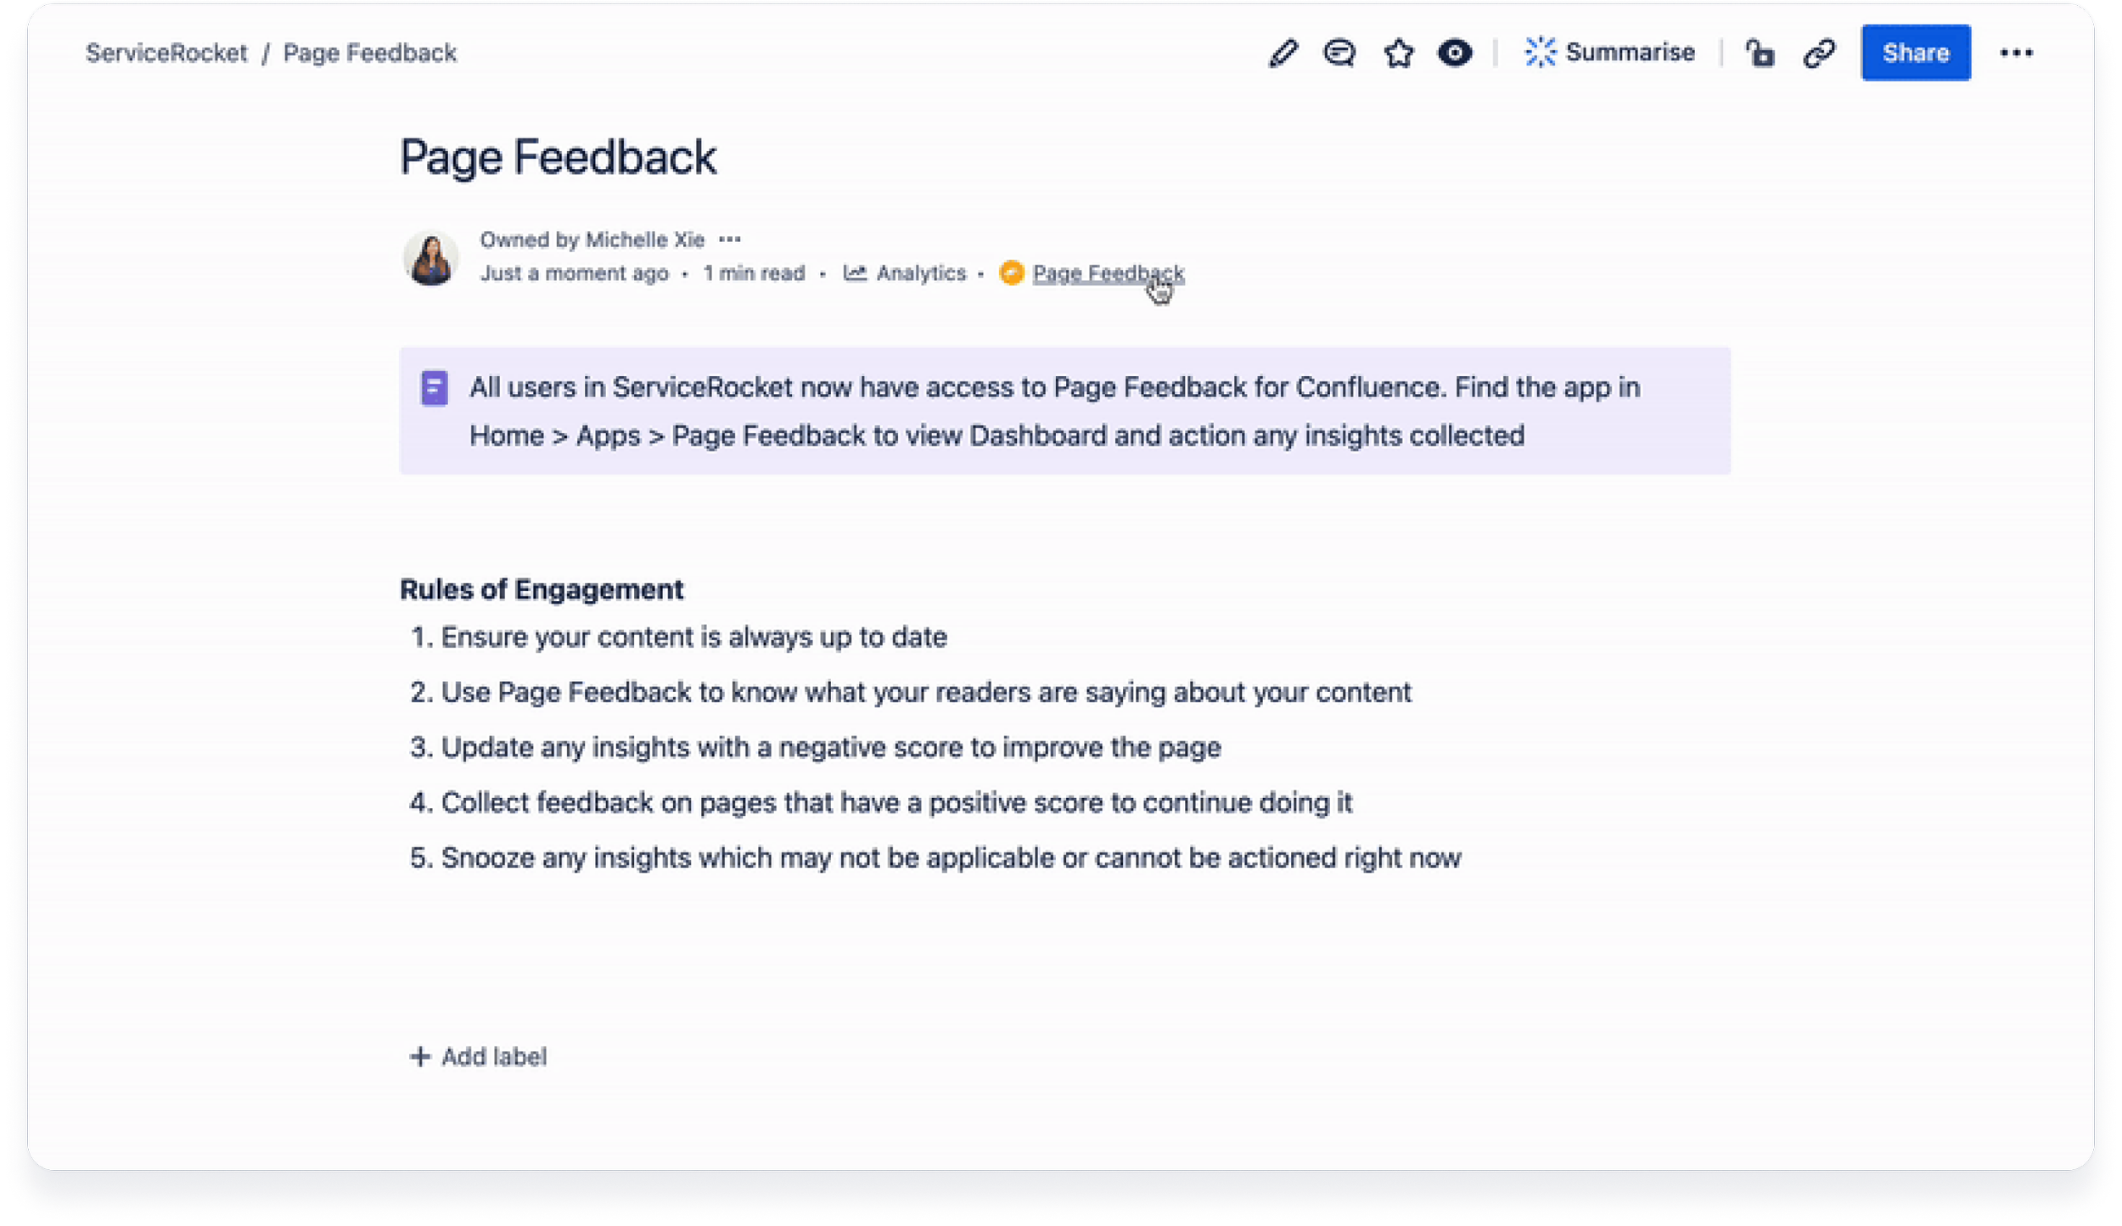Click Add label below the page content
The height and width of the screenshot is (1226, 2122).
494,1056
